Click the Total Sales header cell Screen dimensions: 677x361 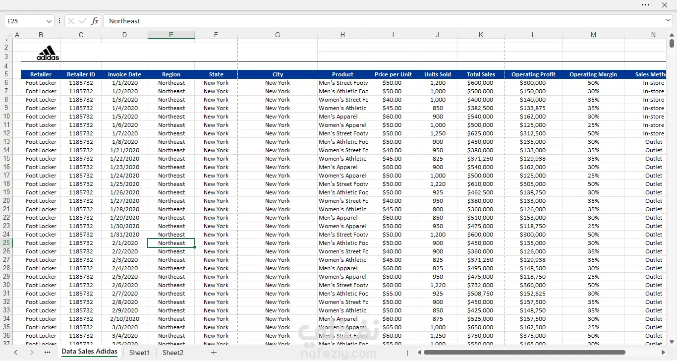pos(481,74)
